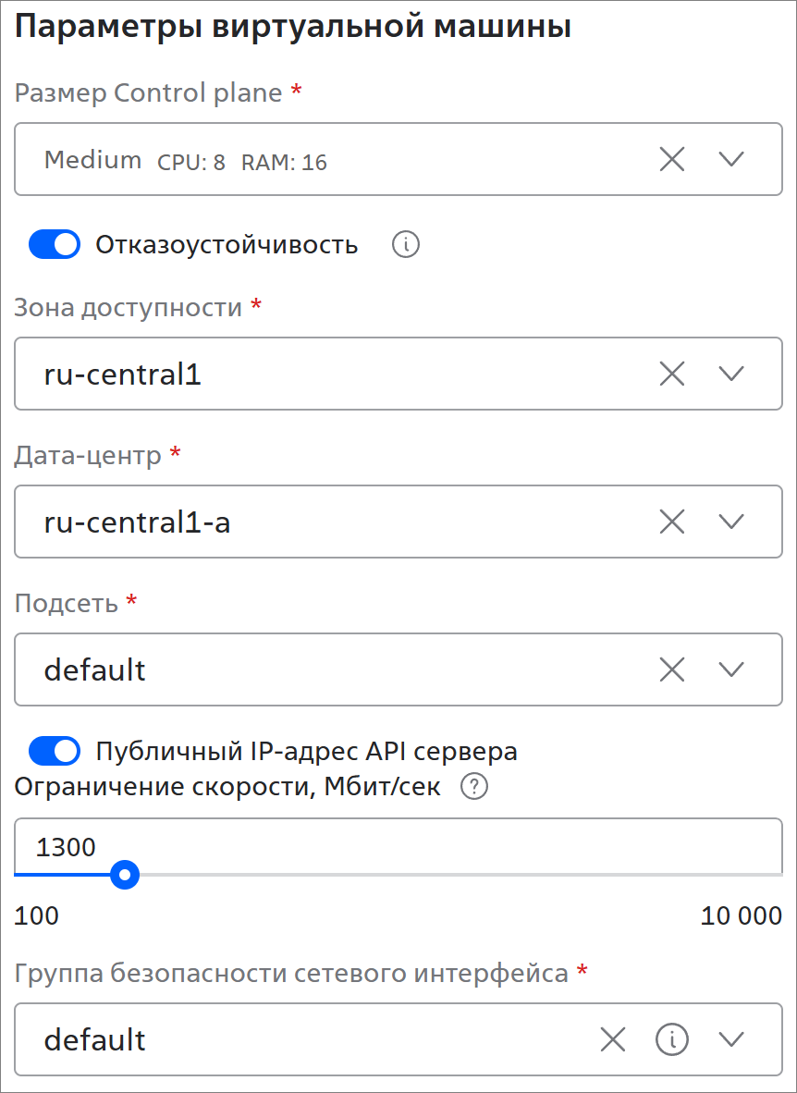Clear the ru-central1-a data center value

coord(672,522)
